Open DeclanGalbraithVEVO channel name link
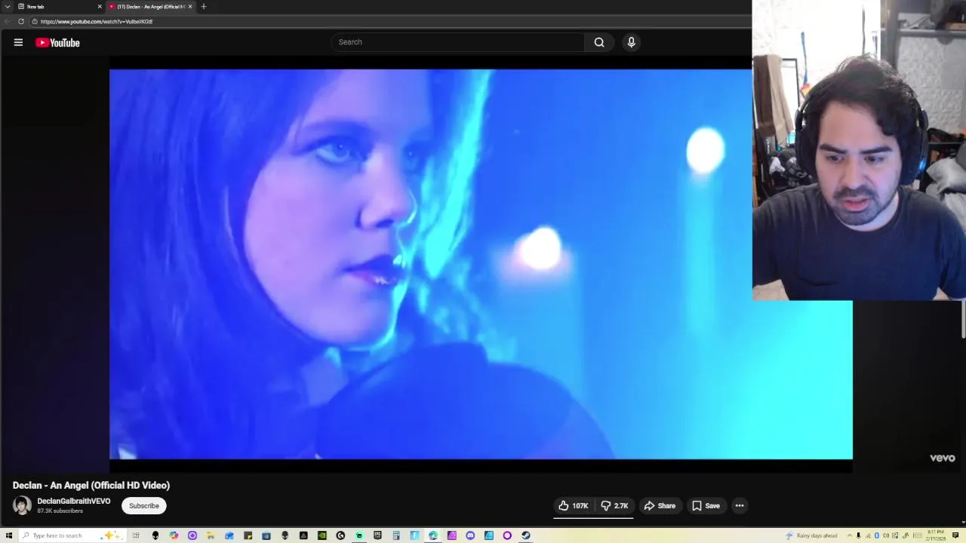 tap(74, 502)
